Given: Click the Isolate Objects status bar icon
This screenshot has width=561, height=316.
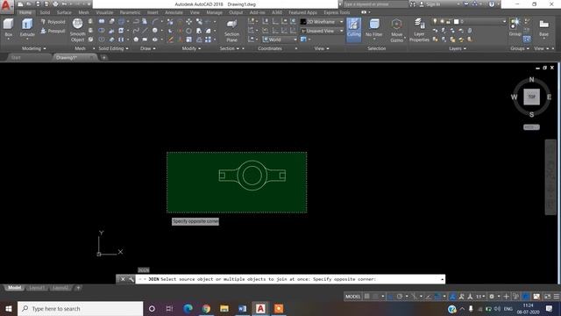Looking at the screenshot, I should 515,297.
